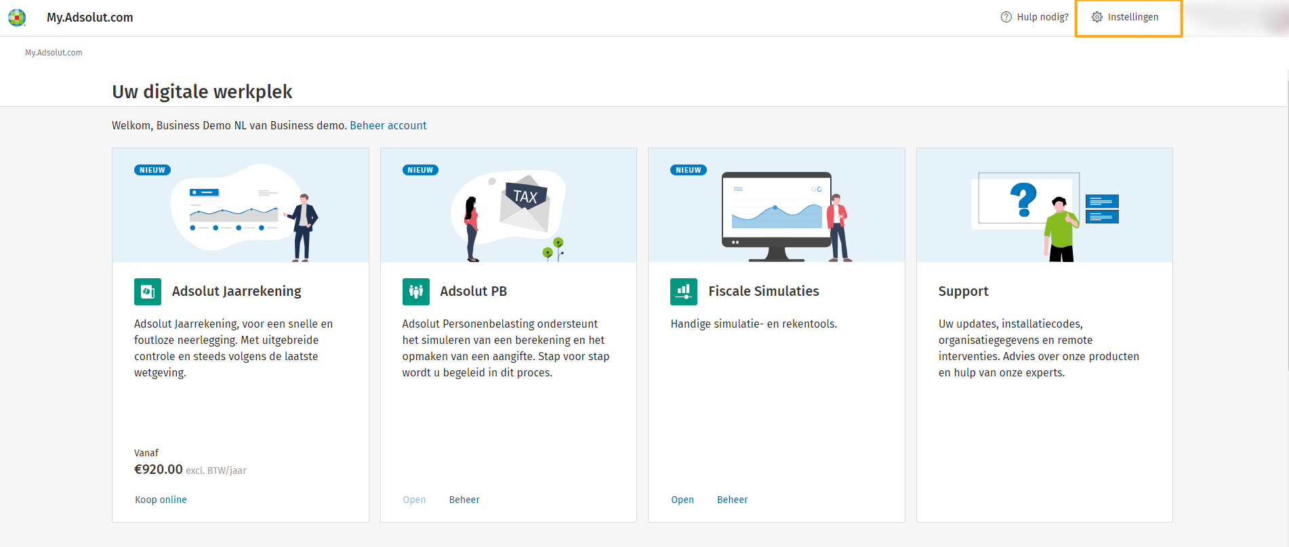The height and width of the screenshot is (547, 1289).
Task: Click the Adsolut Jaarrekening card title
Action: click(x=237, y=291)
